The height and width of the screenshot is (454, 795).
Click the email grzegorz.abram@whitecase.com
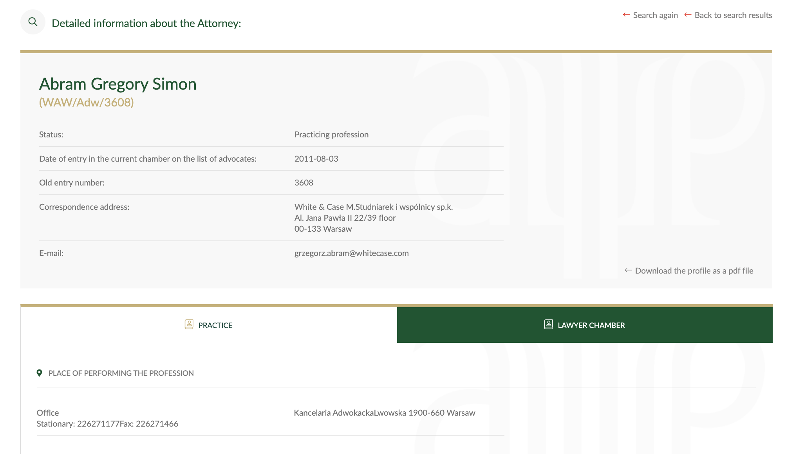coord(352,253)
